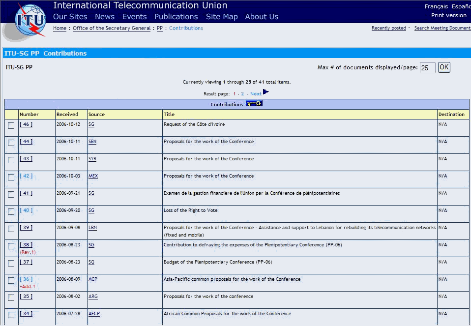The width and height of the screenshot is (471, 326).
Task: Click the ARG source link
Action: tap(93, 296)
